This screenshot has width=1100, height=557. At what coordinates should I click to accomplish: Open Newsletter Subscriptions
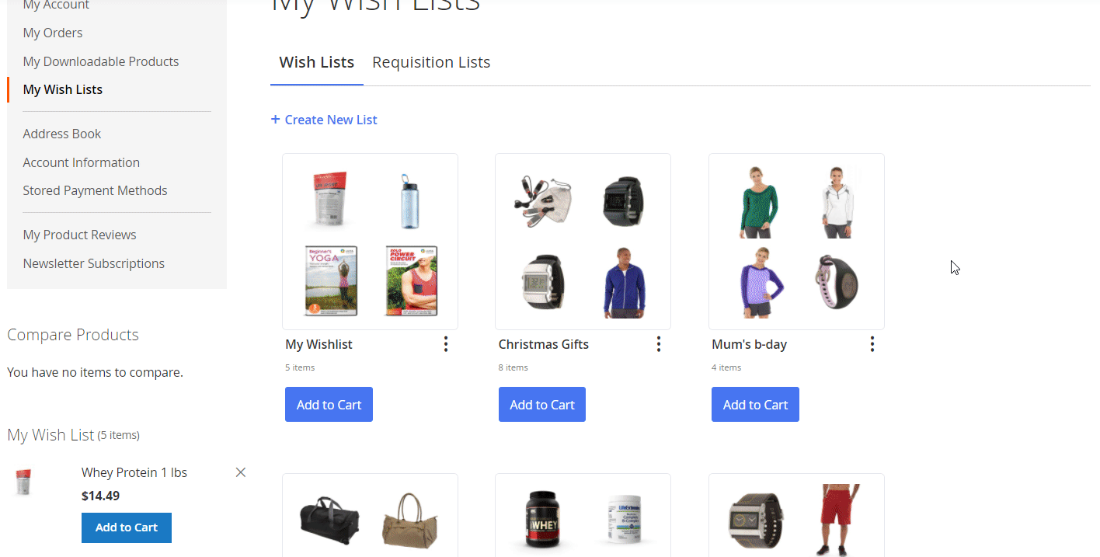(x=94, y=263)
